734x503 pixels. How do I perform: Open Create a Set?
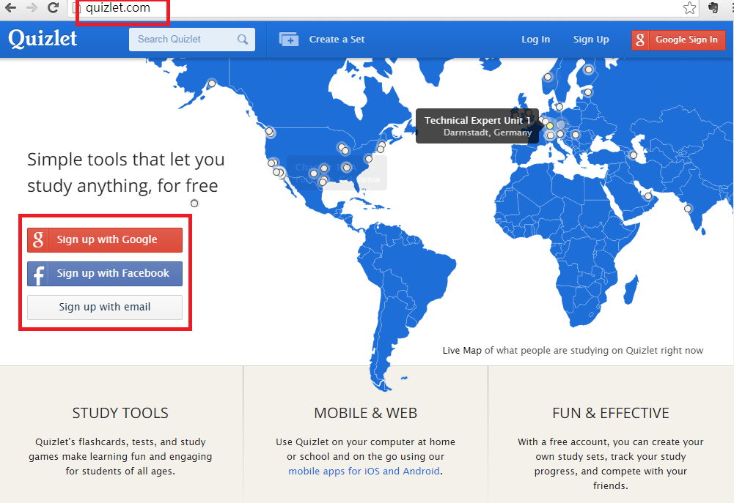click(337, 40)
